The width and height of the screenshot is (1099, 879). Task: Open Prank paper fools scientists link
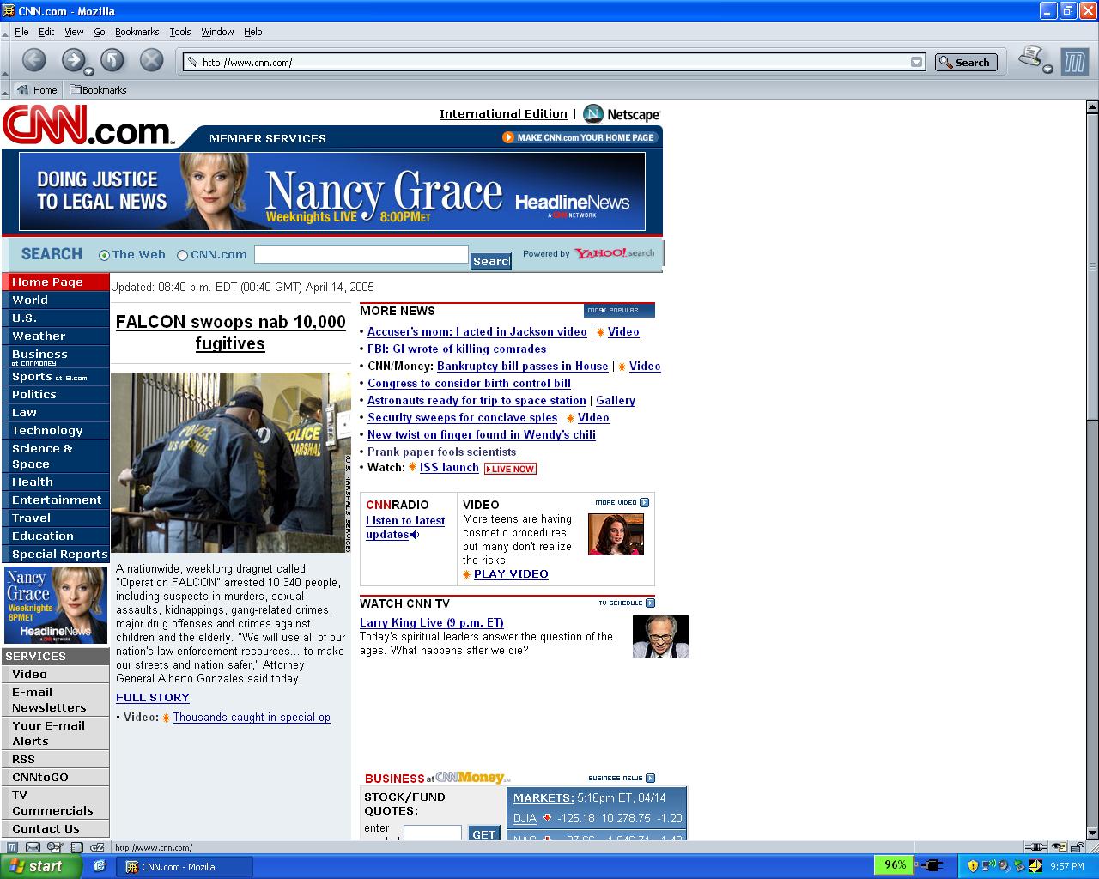(441, 452)
